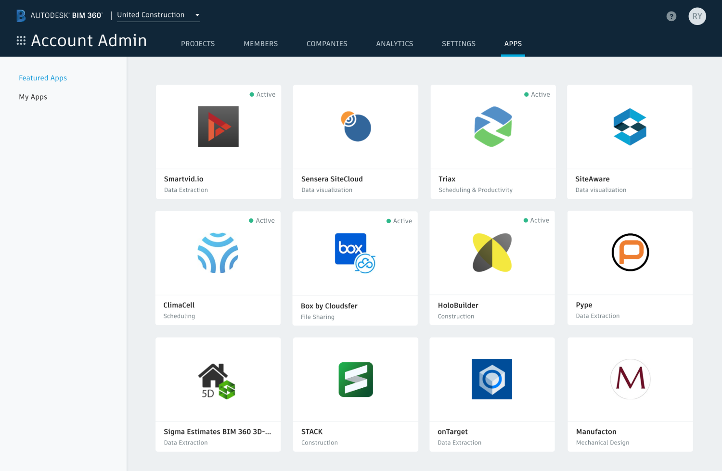Open the ClimaCell app title
Image resolution: width=722 pixels, height=471 pixels.
pos(179,305)
